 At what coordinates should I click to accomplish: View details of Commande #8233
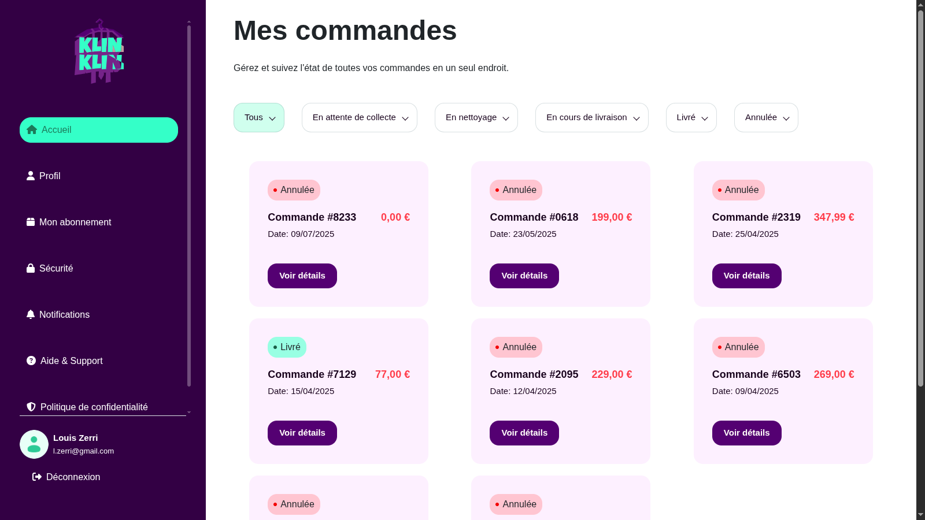(x=302, y=276)
